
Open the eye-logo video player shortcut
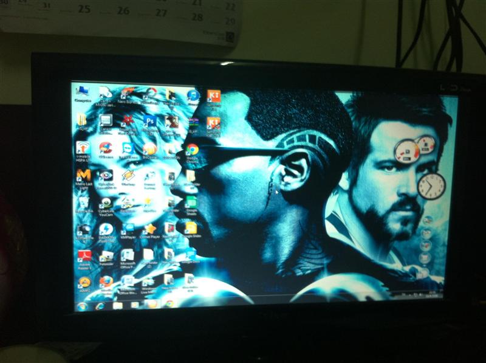(x=106, y=179)
